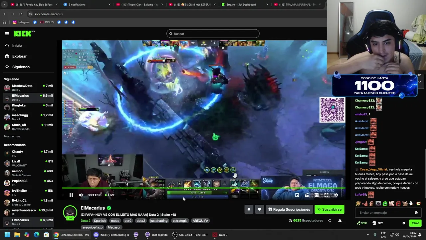426x240 pixels.
Task: Open LizzB recommended channel
Action: click(28, 163)
